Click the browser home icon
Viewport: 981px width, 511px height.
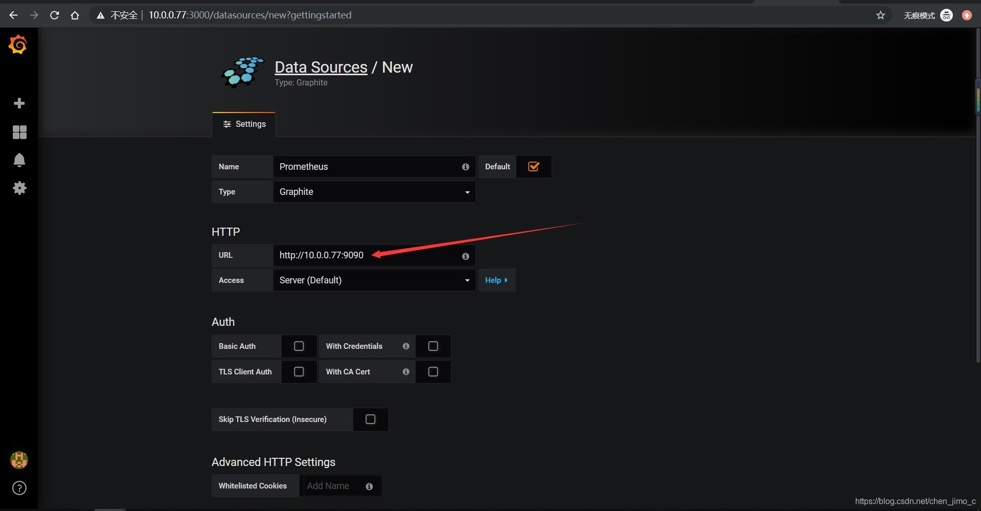tap(75, 15)
